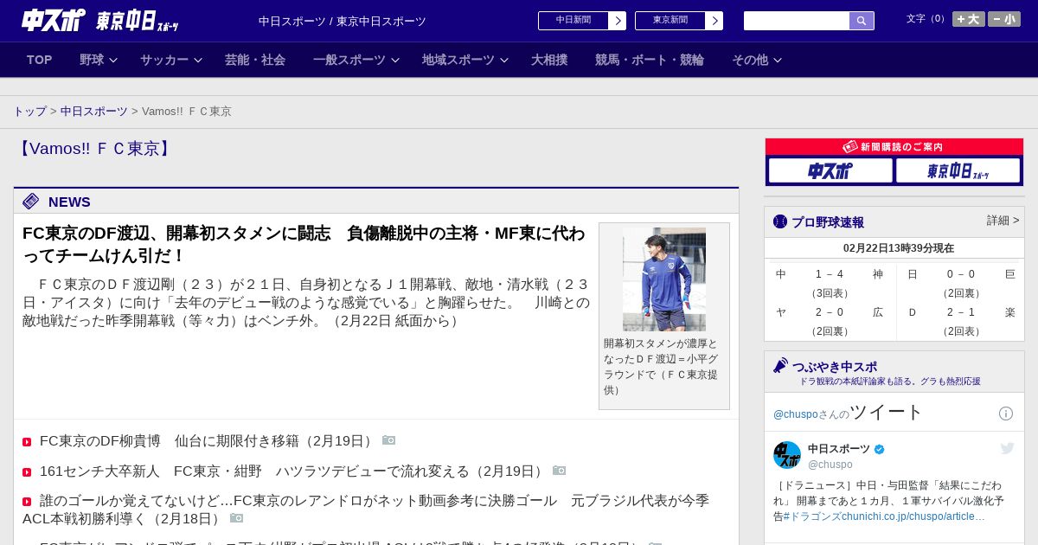Click the 【Vamos!! ＦＣ東京】 page title
Image resolution: width=1038 pixels, height=545 pixels.
tap(95, 149)
